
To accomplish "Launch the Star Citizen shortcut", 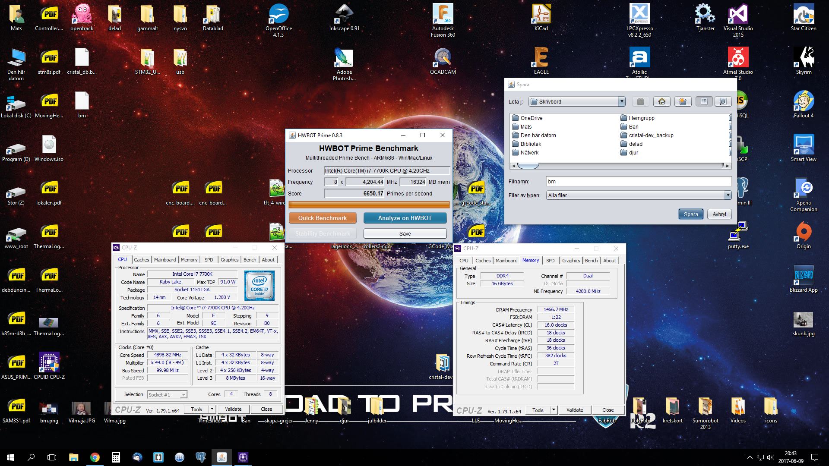I will point(804,18).
